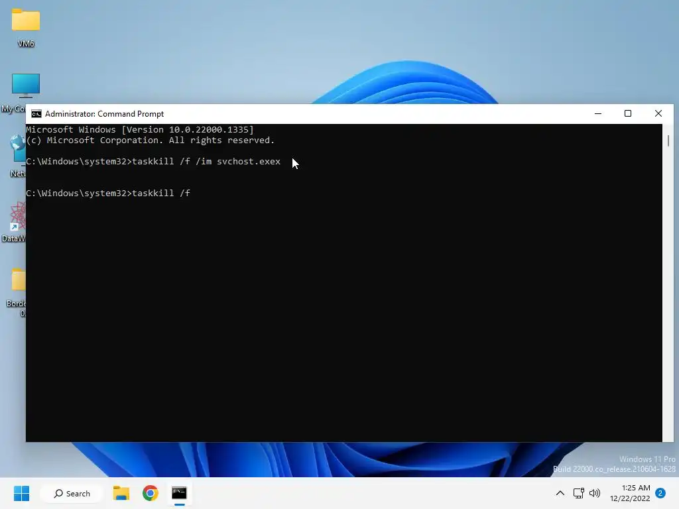Open the notification badge showing 2

[x=660, y=493]
